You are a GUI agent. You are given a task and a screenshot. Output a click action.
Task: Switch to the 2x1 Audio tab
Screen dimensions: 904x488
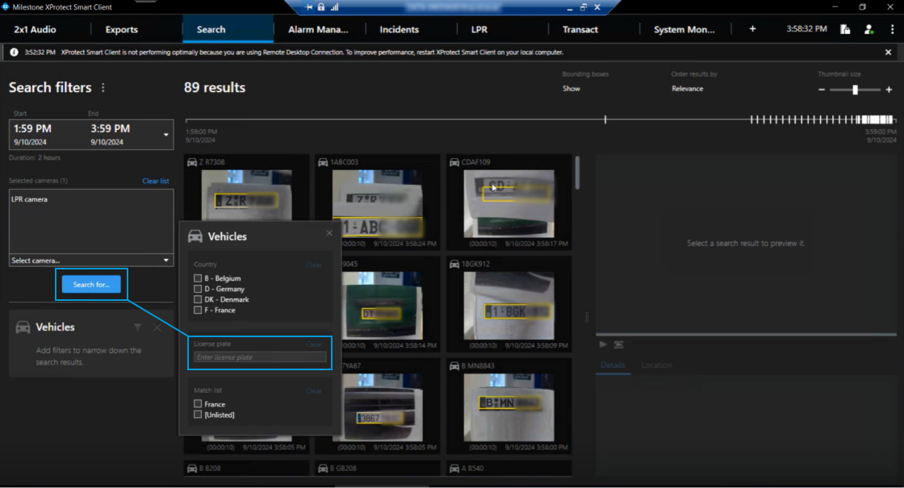35,29
